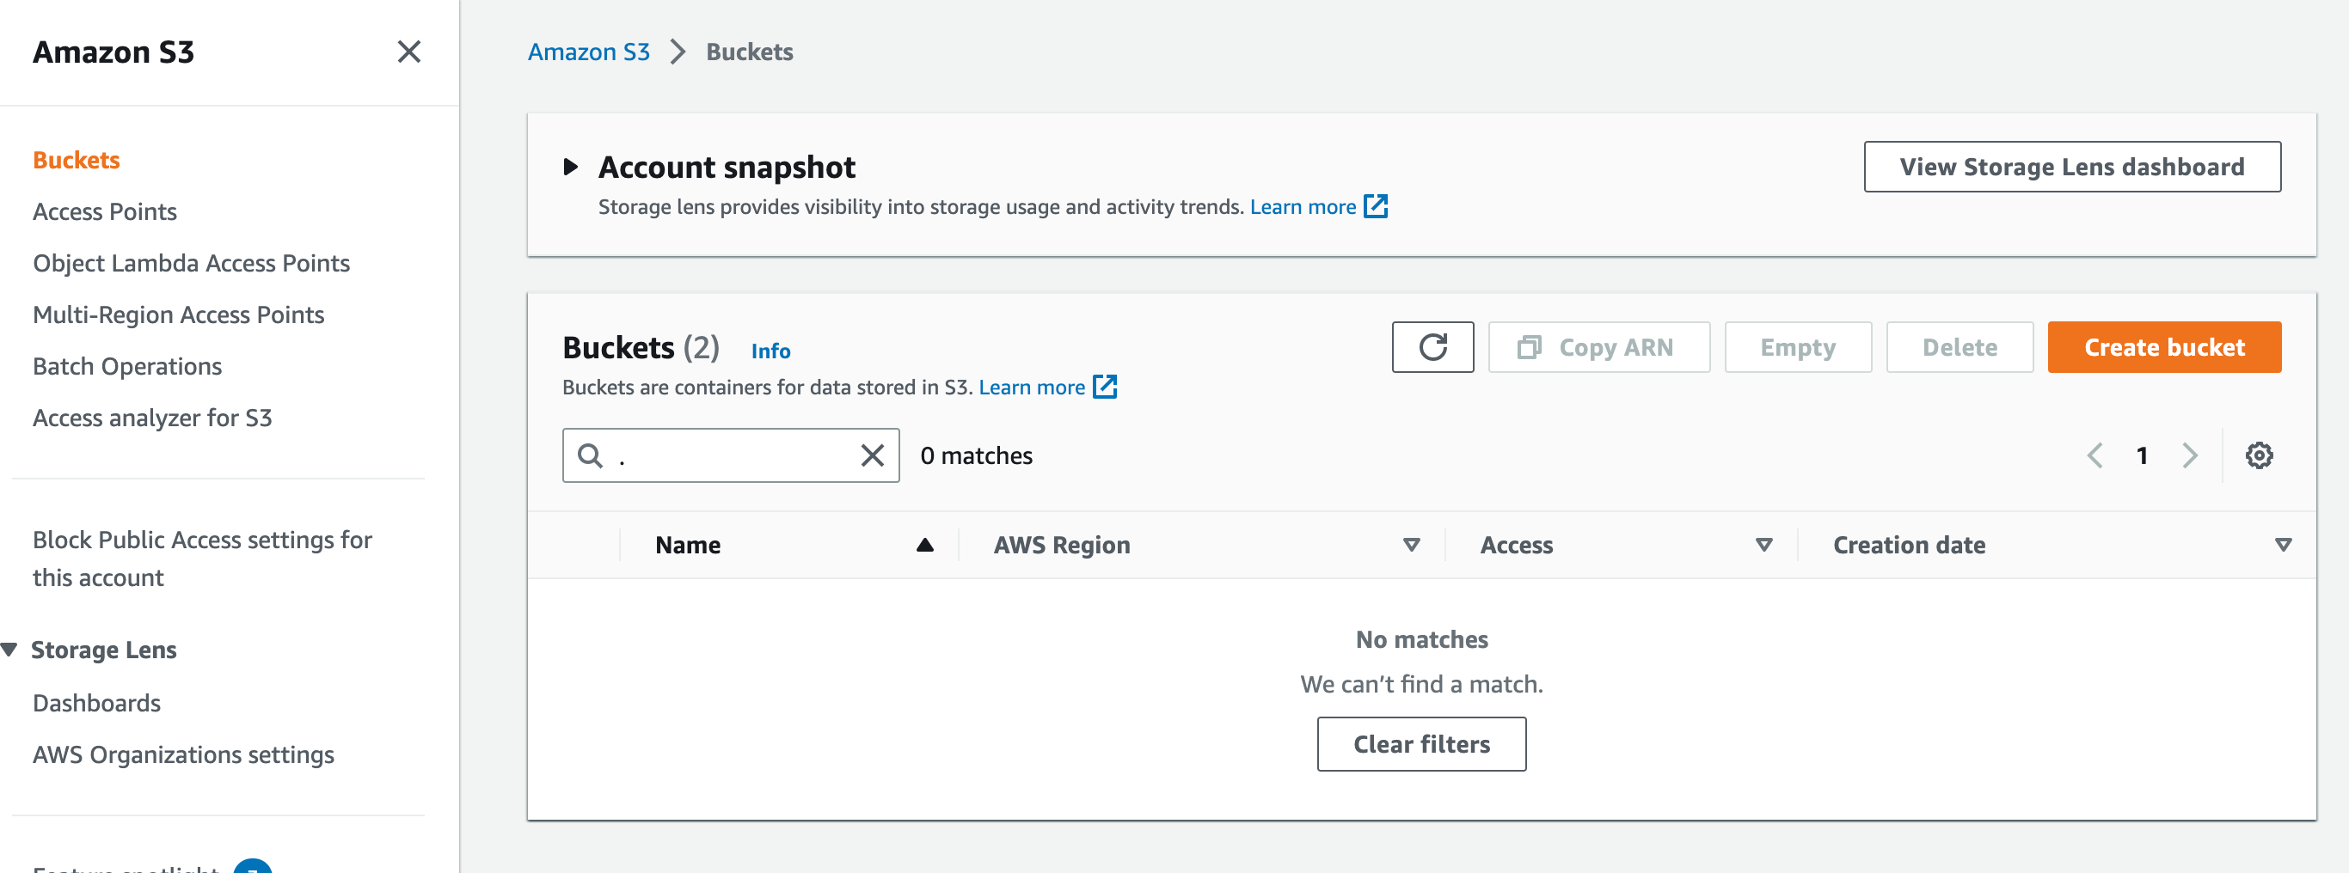This screenshot has height=873, width=2349.
Task: Go to next page chevron
Action: tap(2189, 455)
